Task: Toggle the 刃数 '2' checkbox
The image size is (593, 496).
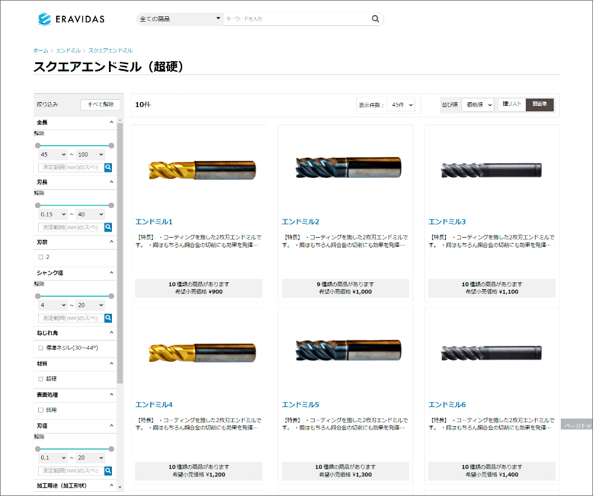Action: point(41,257)
